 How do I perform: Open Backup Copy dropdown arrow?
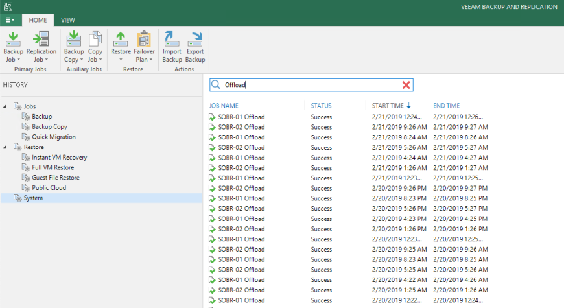click(x=82, y=60)
